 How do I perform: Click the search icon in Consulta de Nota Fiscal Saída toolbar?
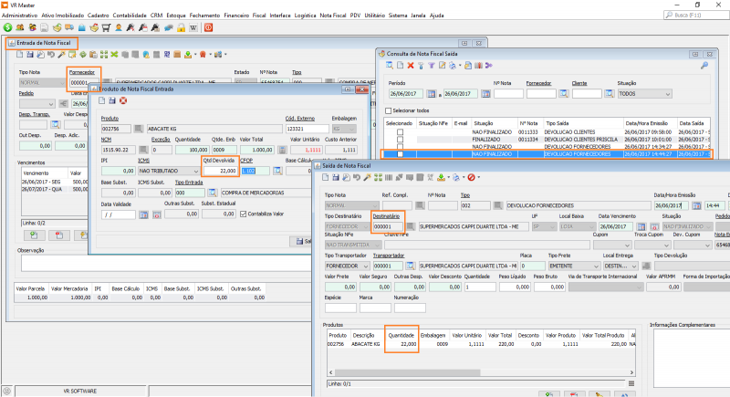pyautogui.click(x=390, y=66)
